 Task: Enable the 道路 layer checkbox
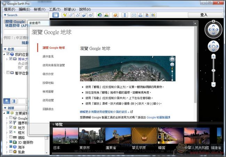[x=11, y=136]
